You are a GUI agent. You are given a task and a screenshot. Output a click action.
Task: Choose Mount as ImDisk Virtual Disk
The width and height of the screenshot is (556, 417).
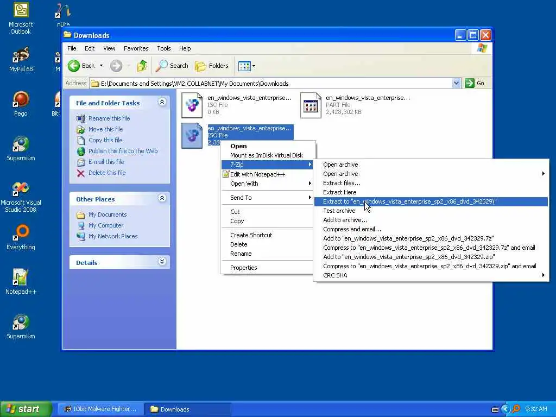click(267, 155)
